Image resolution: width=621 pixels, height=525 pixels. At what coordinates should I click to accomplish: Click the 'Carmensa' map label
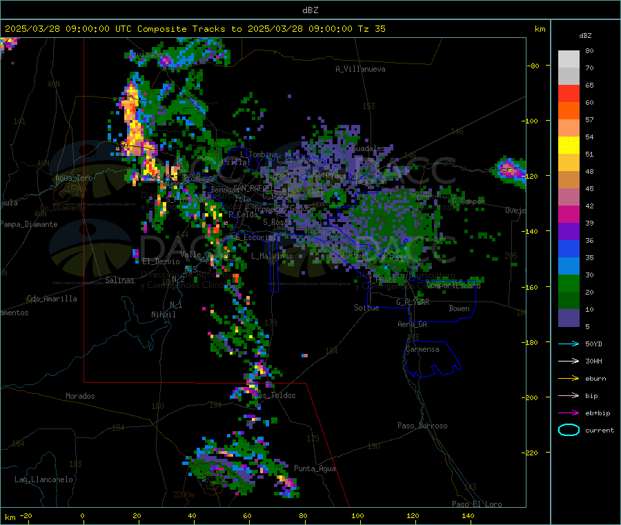(422, 349)
